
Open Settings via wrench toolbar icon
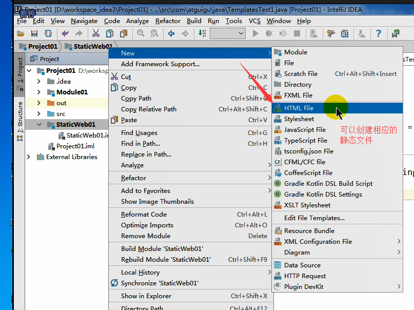coord(331,33)
